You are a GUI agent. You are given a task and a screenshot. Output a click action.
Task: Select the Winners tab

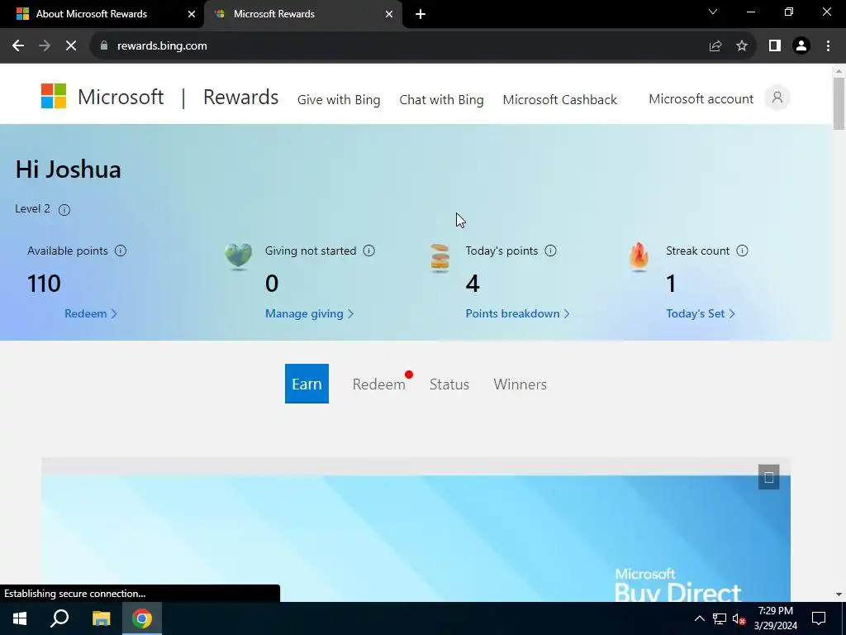520,384
